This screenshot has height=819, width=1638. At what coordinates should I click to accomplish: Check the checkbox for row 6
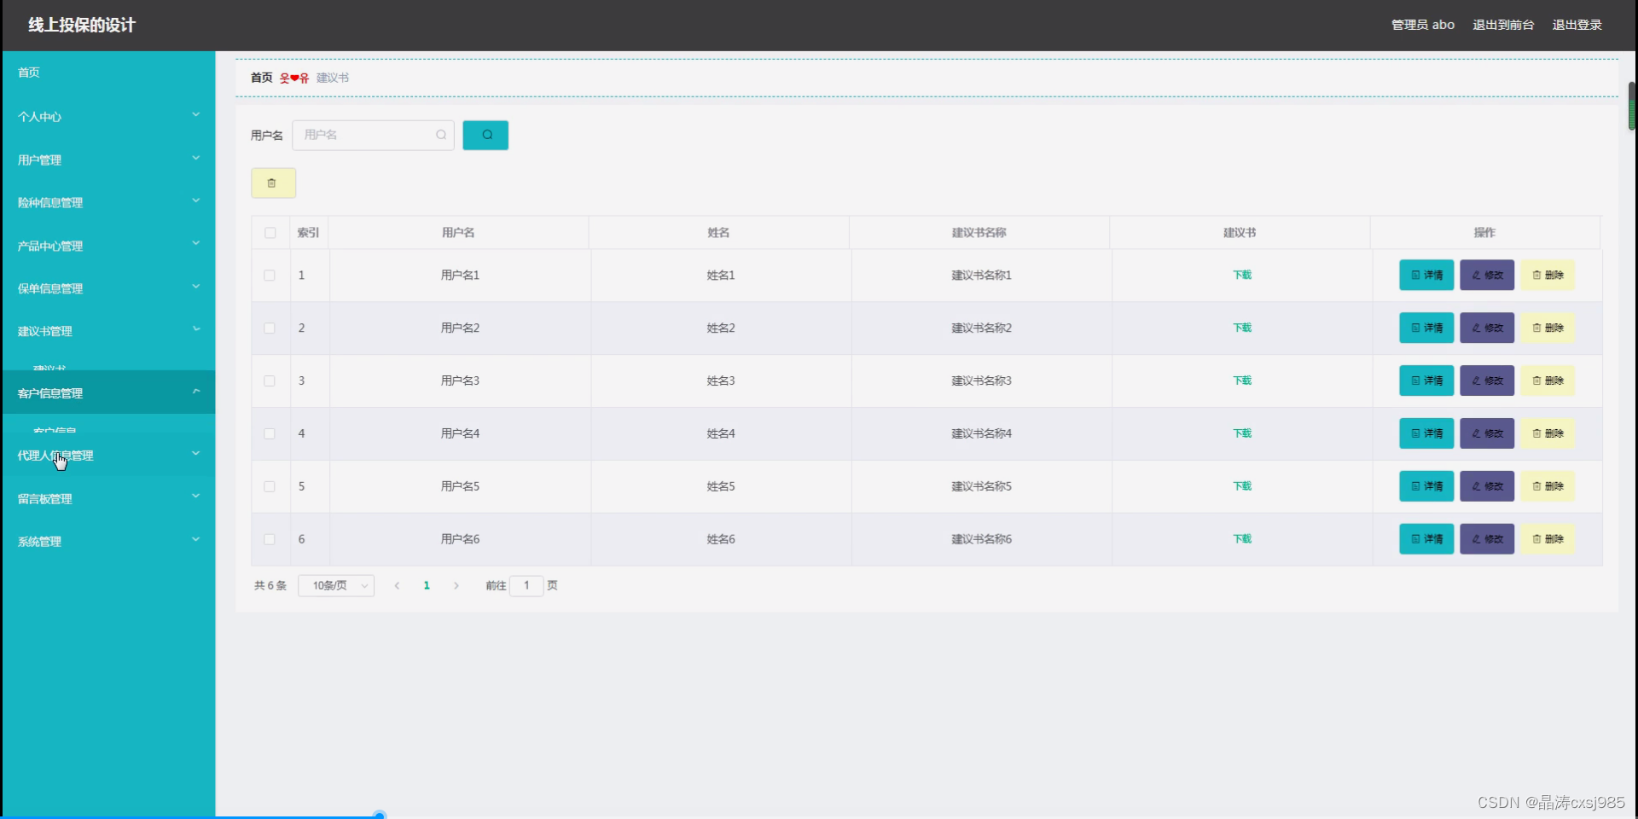(x=270, y=540)
